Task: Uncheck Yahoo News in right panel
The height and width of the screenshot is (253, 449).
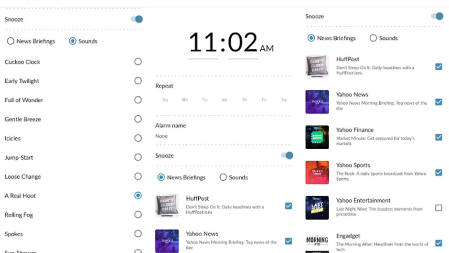Action: (x=438, y=102)
